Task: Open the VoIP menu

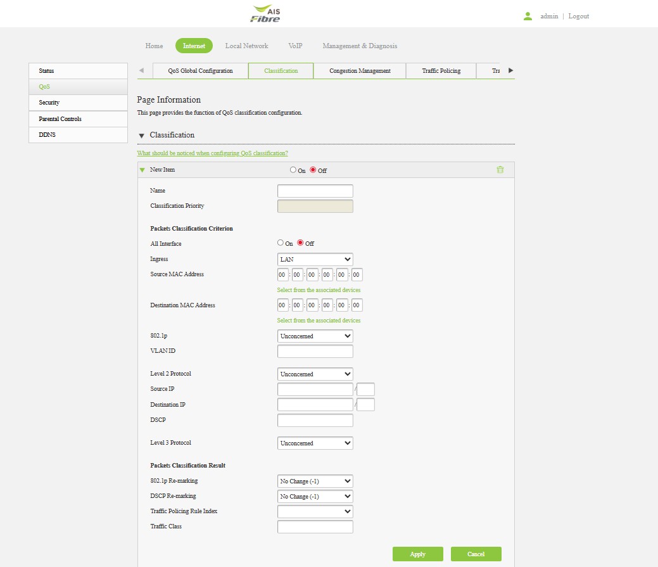Action: pos(295,46)
